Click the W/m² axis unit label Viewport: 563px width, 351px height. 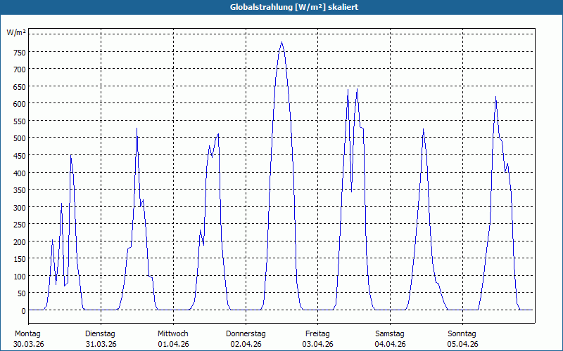tap(16, 32)
